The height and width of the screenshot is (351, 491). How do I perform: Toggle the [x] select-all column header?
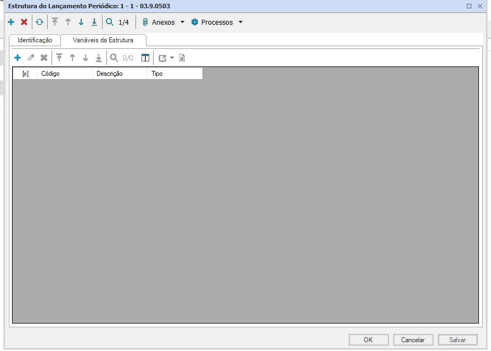click(x=25, y=74)
